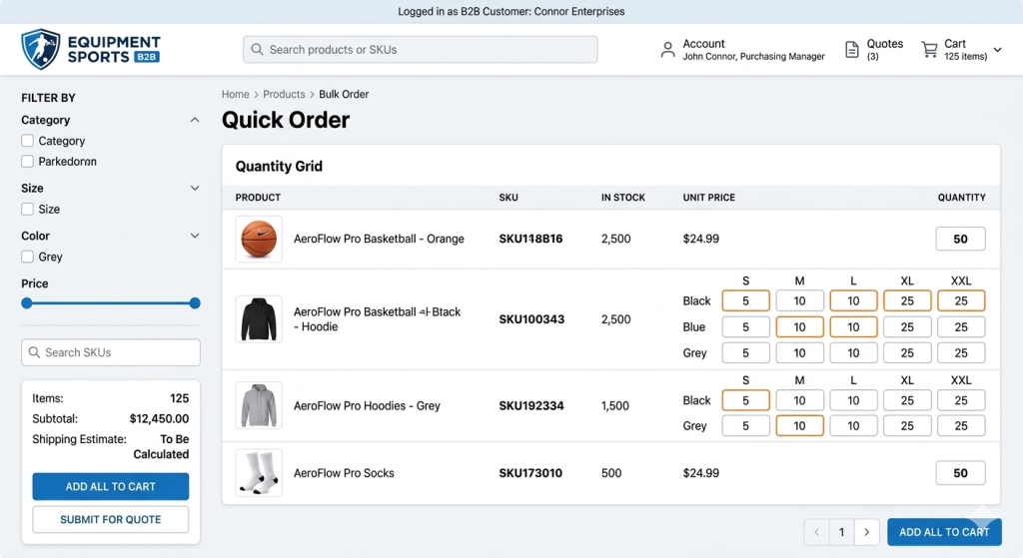Viewport: 1023px width, 558px height.
Task: Click the bottom-right ADD ALL TO CART button
Action: click(944, 532)
